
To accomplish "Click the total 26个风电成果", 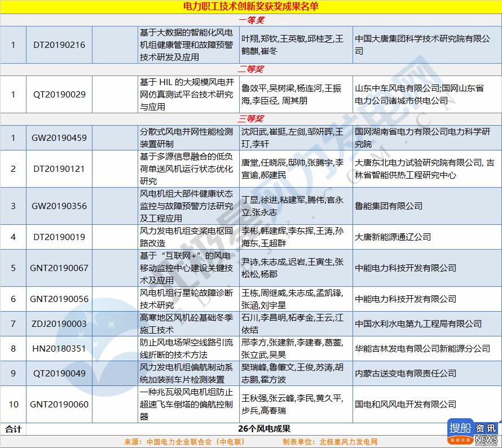I will pos(264,429).
